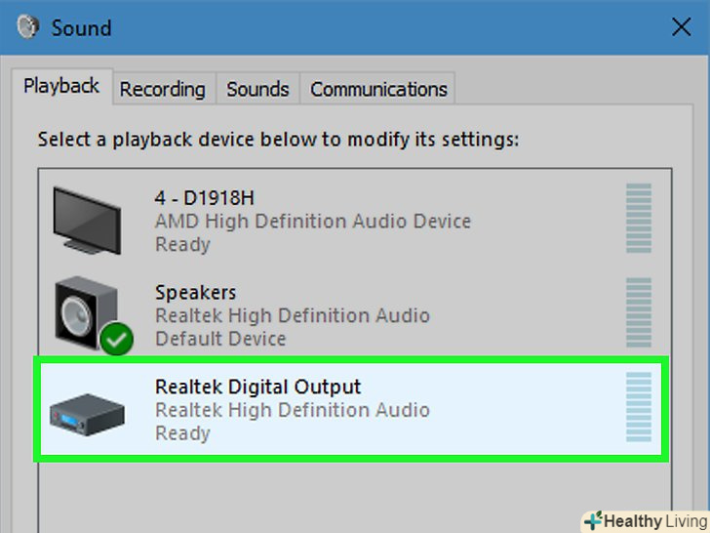Click the Sound speaker icon in title bar
The image size is (710, 533).
(x=30, y=27)
